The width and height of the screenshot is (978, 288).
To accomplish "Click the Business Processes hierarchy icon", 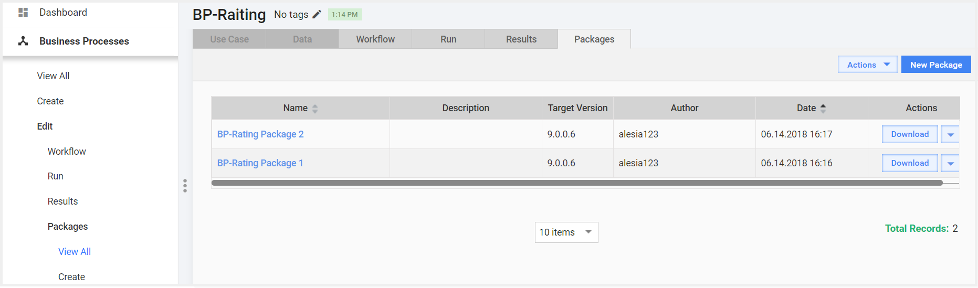I will point(23,41).
